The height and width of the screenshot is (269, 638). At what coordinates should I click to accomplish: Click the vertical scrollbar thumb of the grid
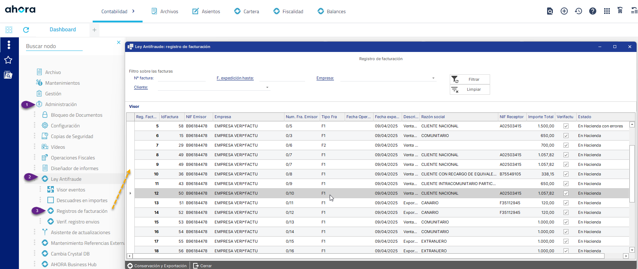pos(632,174)
